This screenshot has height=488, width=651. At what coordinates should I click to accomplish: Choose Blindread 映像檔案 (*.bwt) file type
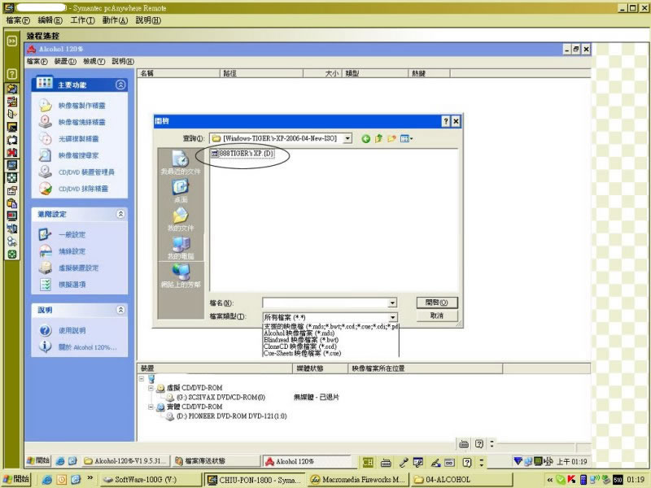pyautogui.click(x=300, y=340)
